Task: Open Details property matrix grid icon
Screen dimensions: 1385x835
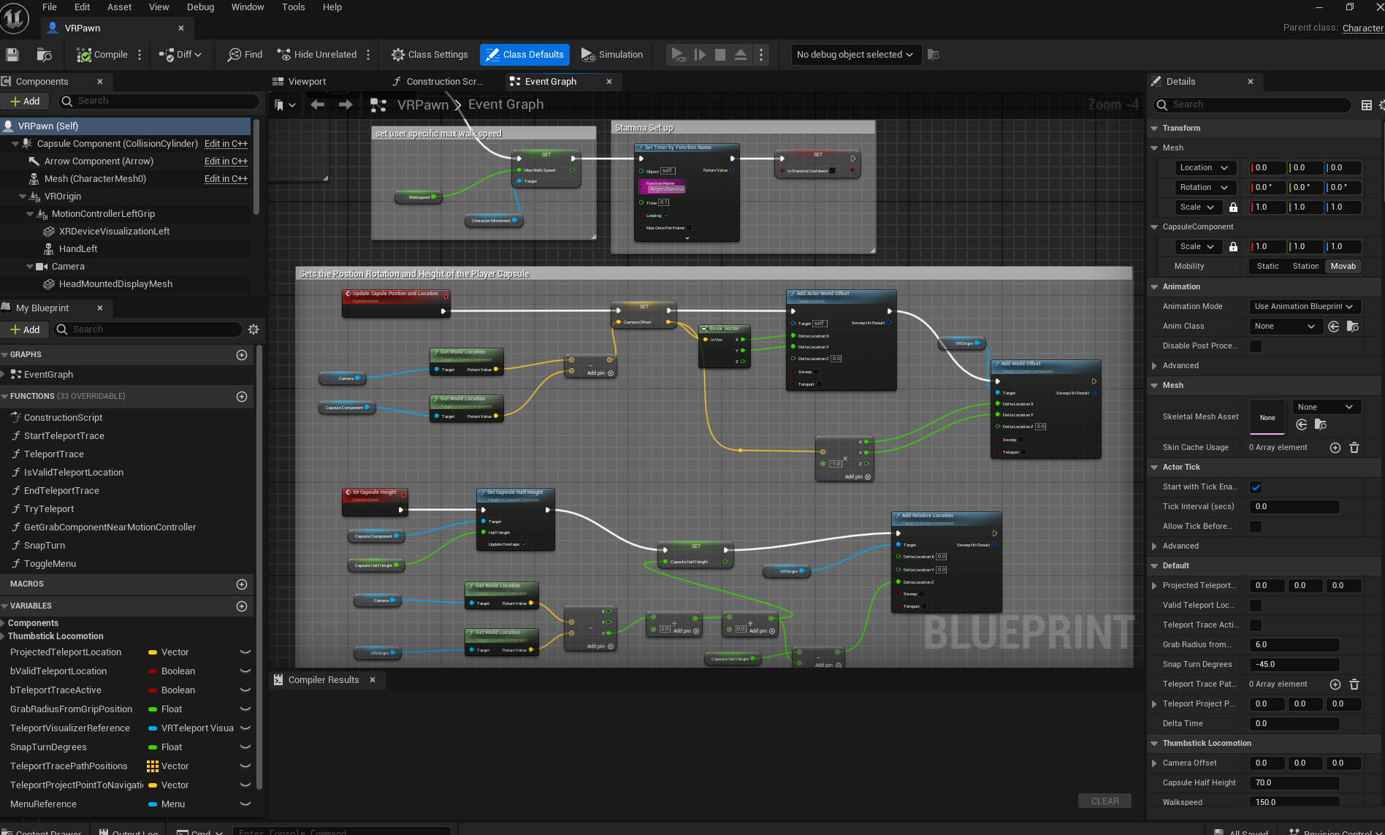Action: 1367,105
